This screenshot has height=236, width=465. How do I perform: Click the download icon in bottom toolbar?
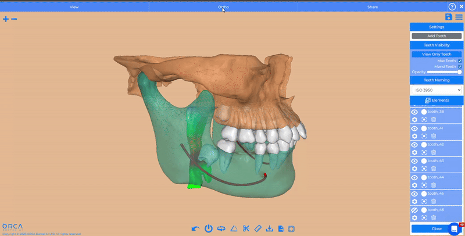269,228
